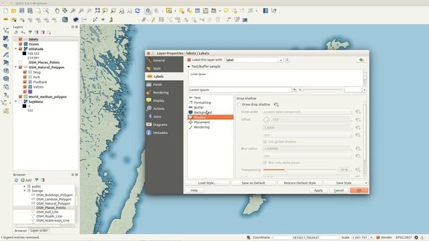Click the New Project icon in toolbar
This screenshot has width=429, height=241.
point(6,11)
